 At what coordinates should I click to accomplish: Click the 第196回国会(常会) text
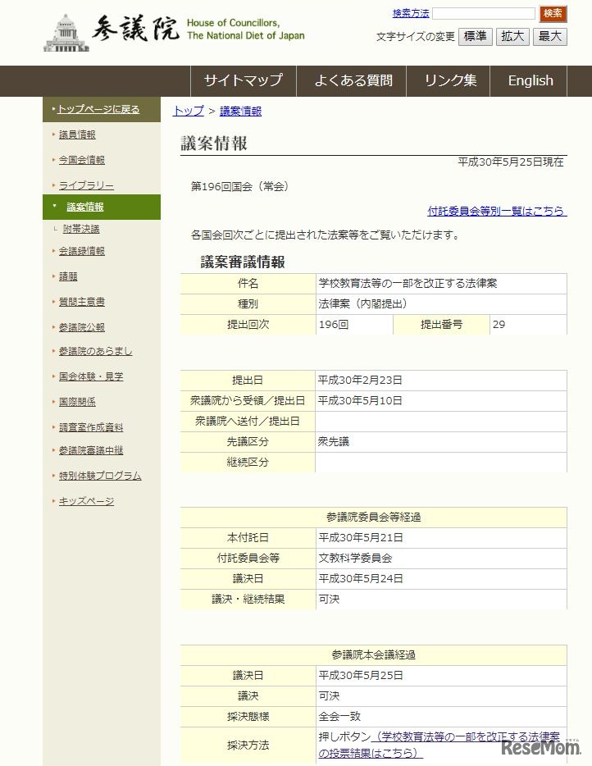coord(239,187)
